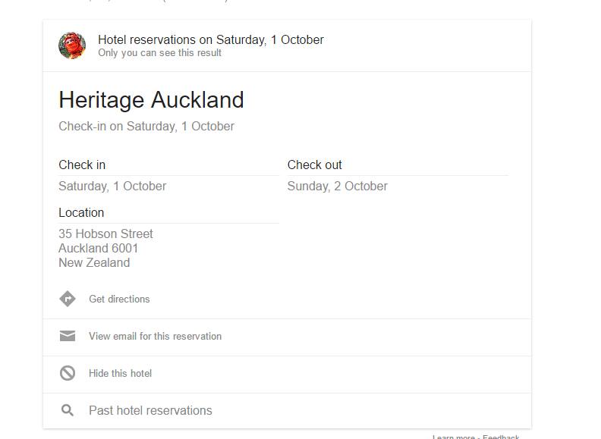Click the 'Only you can see this result' note
Viewport: 601px width, 439px height.
[159, 53]
